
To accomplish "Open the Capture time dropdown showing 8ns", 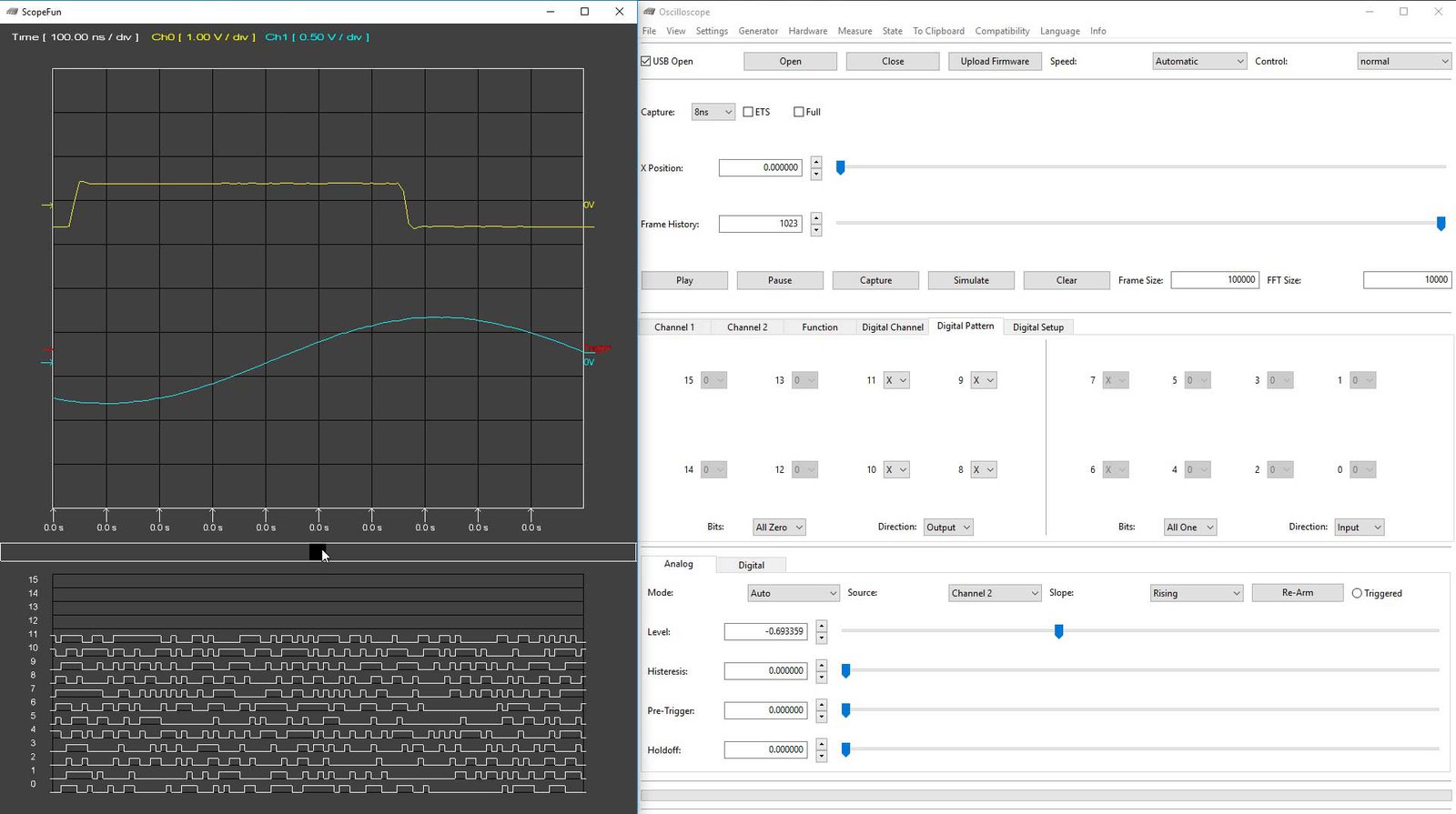I will point(713,112).
